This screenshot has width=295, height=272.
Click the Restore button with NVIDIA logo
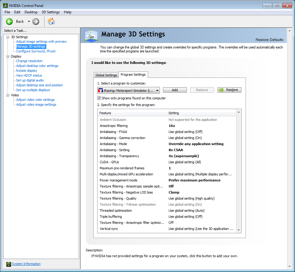pos(229,90)
